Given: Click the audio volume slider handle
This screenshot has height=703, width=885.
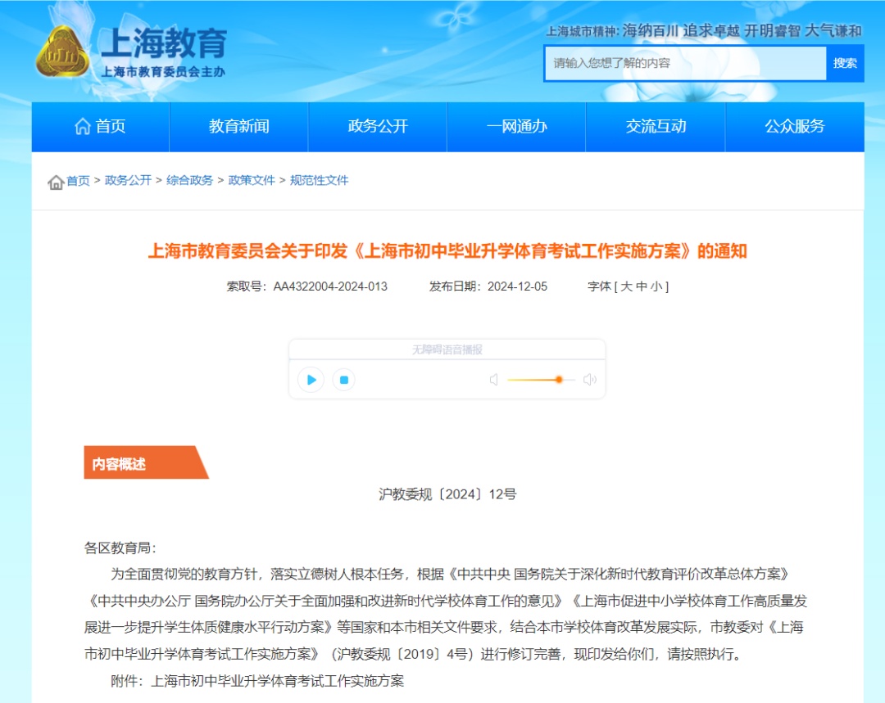Looking at the screenshot, I should click(559, 380).
